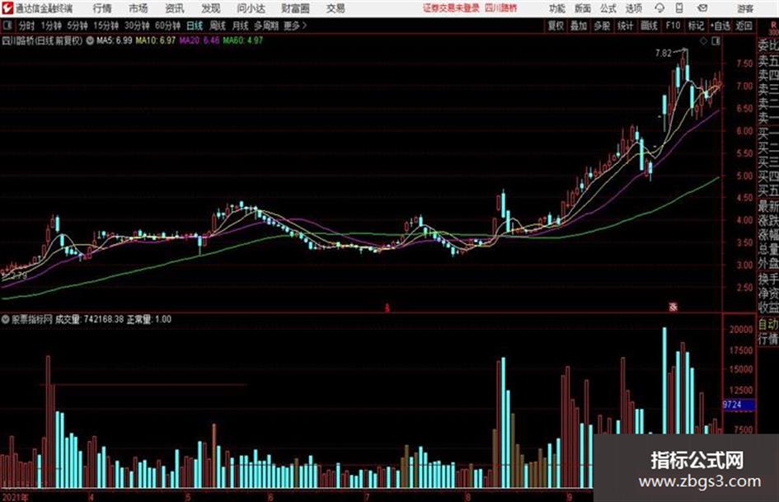
Task: Expand the round dropdown beside 股票指标网 volume indicator
Action: click(x=6, y=319)
